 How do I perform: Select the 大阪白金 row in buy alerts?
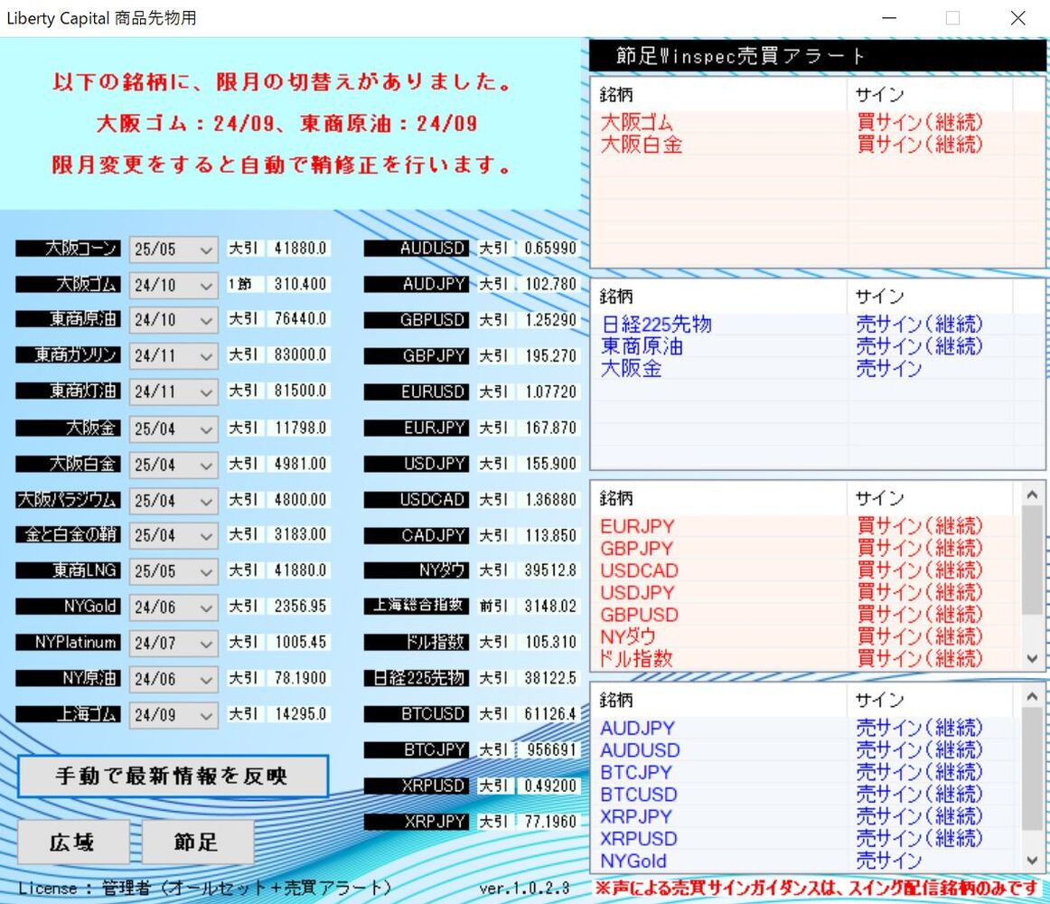[x=817, y=144]
